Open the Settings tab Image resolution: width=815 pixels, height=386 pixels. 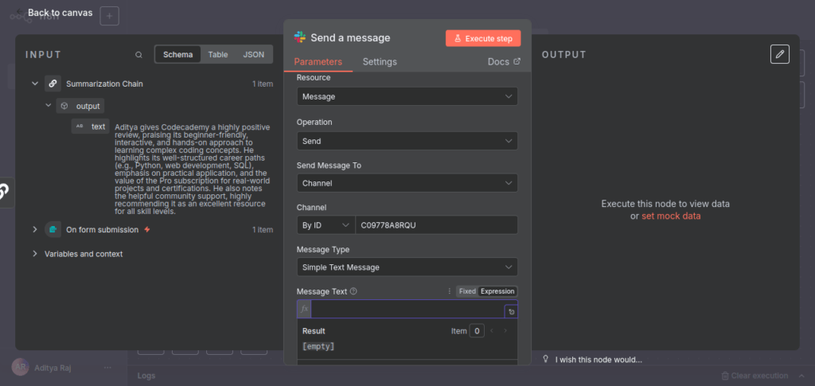[x=380, y=61]
